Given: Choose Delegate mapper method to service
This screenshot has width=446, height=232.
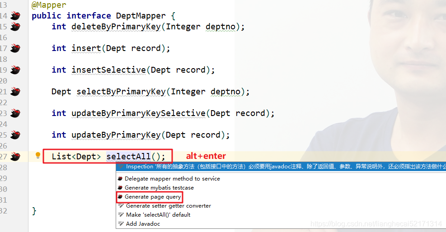Looking at the screenshot, I should click(x=172, y=179).
